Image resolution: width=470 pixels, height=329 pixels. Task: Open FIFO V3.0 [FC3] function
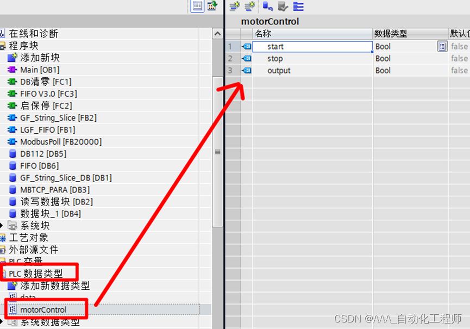point(48,94)
